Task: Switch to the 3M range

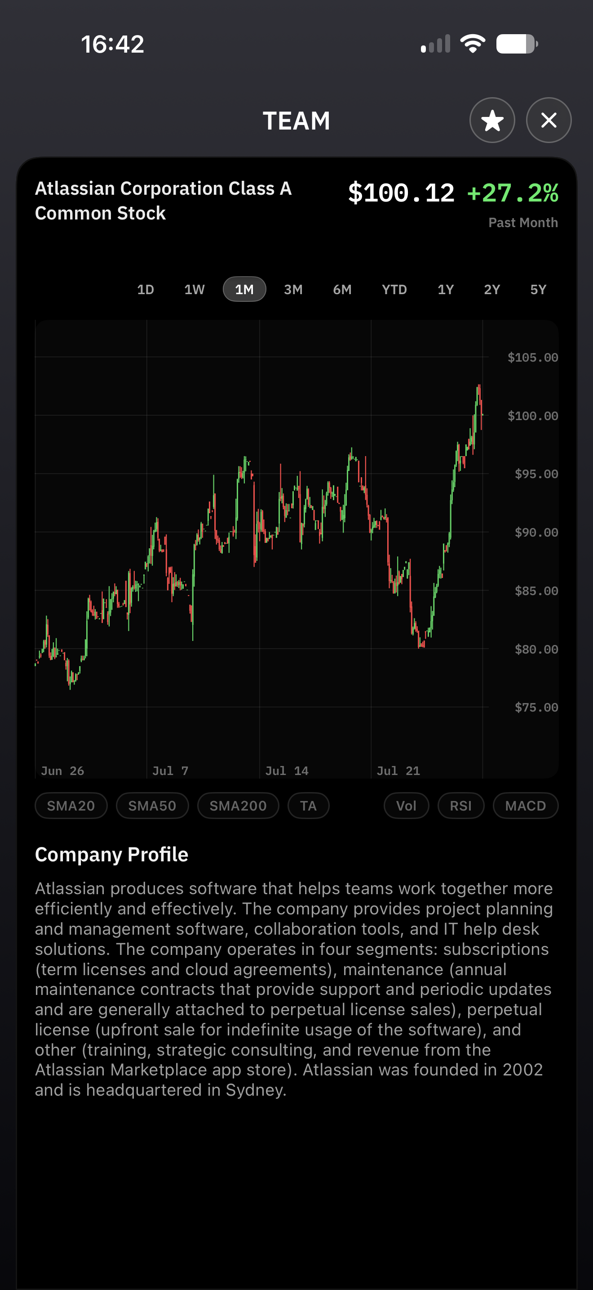Action: coord(293,289)
